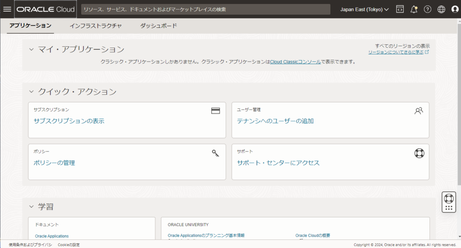Select the アプリケーション tab

(31, 26)
